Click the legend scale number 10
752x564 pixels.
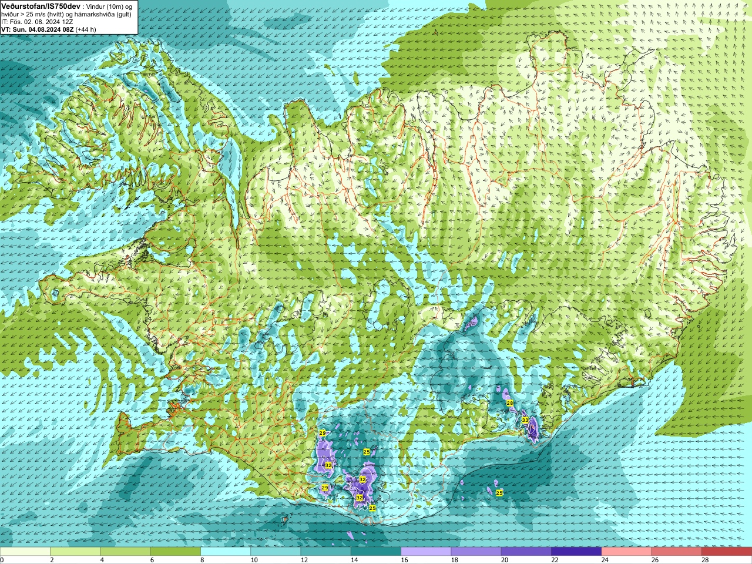coord(254,560)
